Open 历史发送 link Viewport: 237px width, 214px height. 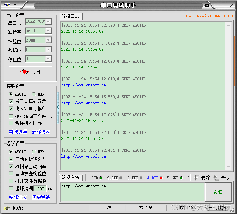point(41,197)
